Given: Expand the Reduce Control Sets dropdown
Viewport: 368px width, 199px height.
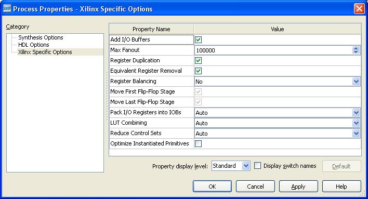Looking at the screenshot, I should pos(356,134).
